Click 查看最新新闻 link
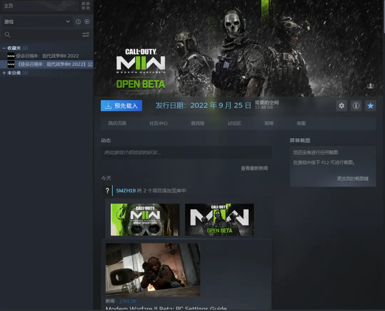Screen dimensions: 385x311 255,168
